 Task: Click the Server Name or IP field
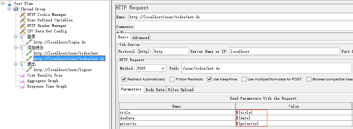[x=285, y=51]
